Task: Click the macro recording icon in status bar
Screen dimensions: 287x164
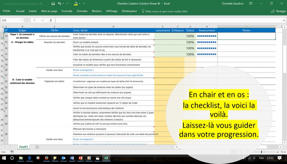Action: pyautogui.click(x=12, y=152)
